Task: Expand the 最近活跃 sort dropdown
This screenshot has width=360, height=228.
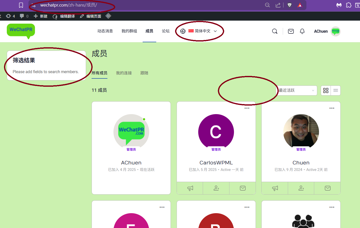Action: [x=297, y=90]
